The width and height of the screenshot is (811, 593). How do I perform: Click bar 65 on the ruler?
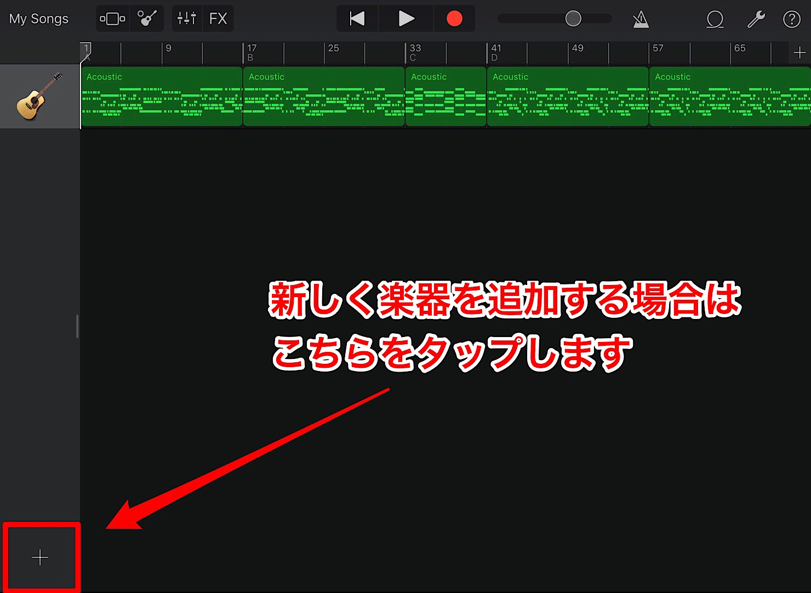pos(740,48)
